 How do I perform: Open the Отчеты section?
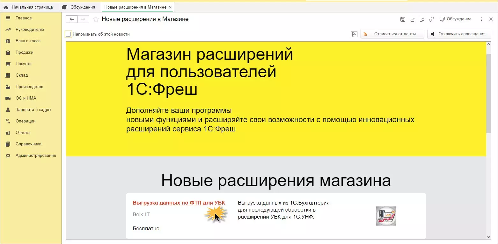tap(23, 133)
